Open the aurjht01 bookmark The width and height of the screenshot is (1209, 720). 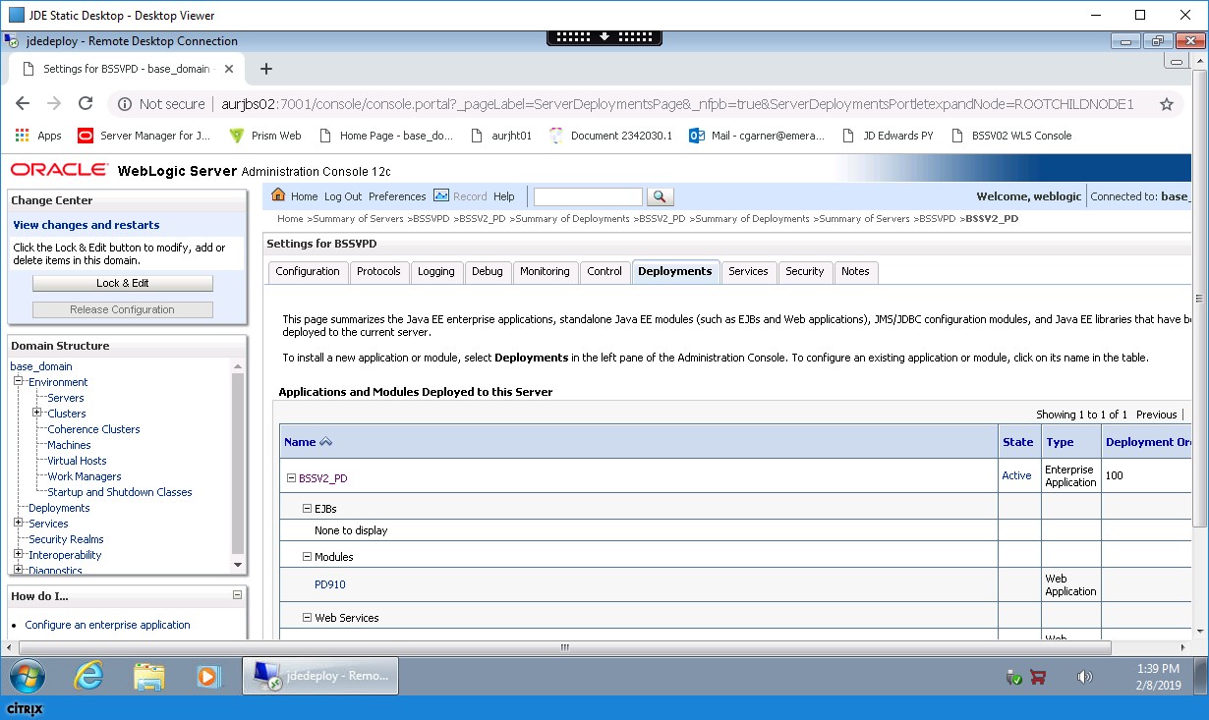(501, 136)
